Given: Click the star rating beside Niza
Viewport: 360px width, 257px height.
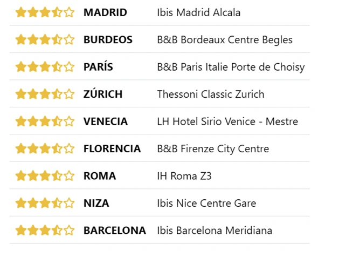Looking at the screenshot, I should [45, 203].
